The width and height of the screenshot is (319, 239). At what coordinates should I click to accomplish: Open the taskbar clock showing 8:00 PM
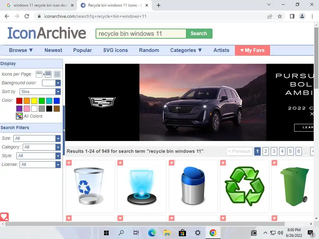point(294,233)
